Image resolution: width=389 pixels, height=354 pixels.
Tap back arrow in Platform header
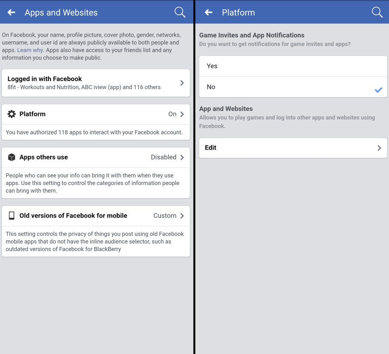click(209, 12)
